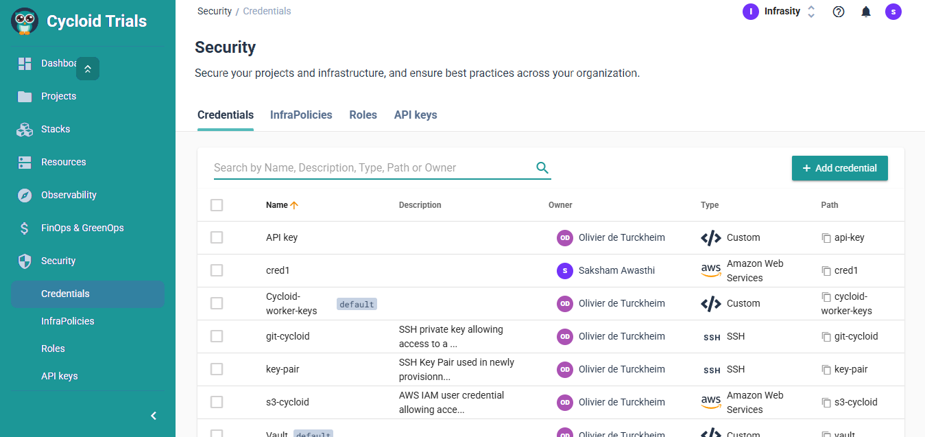Open the cred1 credential name
The height and width of the screenshot is (437, 925).
pos(278,271)
